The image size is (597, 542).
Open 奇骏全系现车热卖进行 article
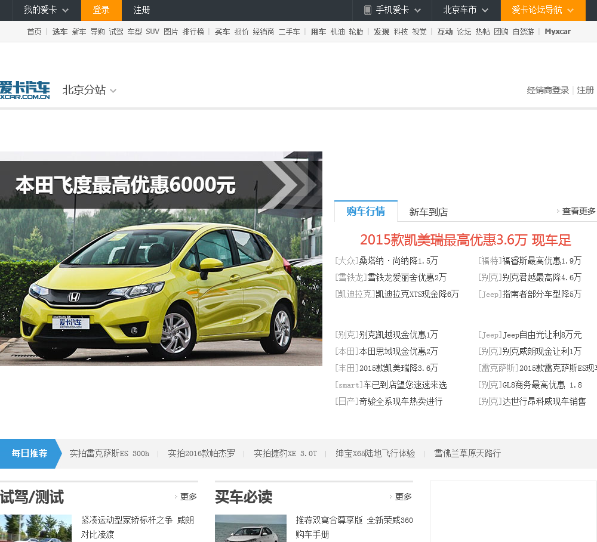tap(401, 402)
